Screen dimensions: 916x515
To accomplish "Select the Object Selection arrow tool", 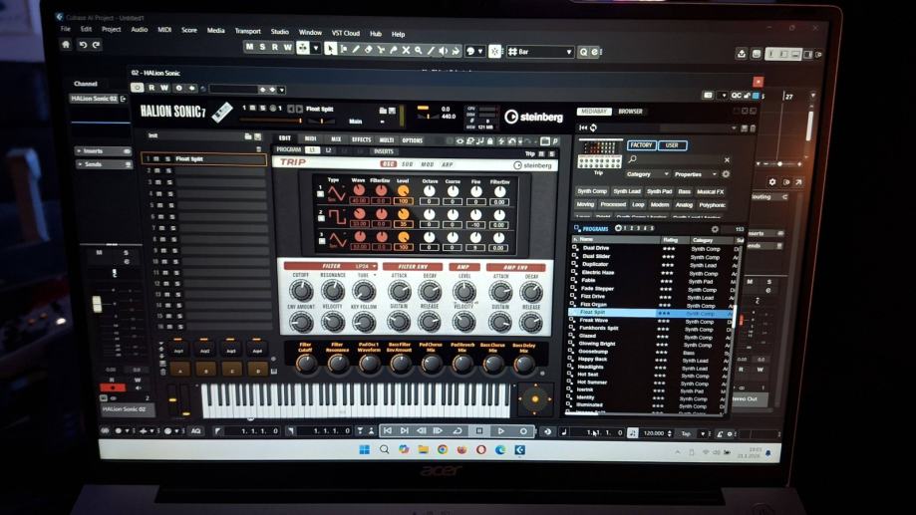I will 330,49.
